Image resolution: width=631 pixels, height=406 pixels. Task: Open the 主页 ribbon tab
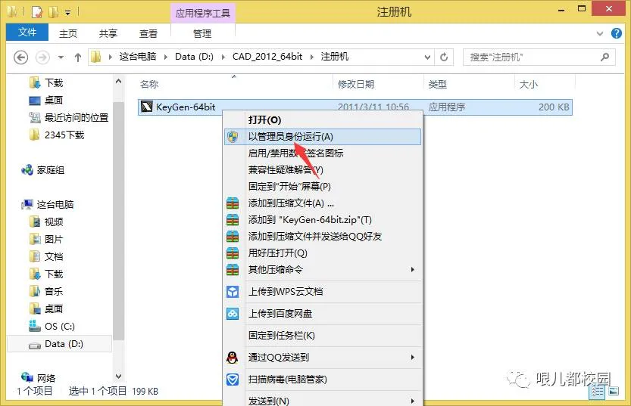tap(68, 34)
